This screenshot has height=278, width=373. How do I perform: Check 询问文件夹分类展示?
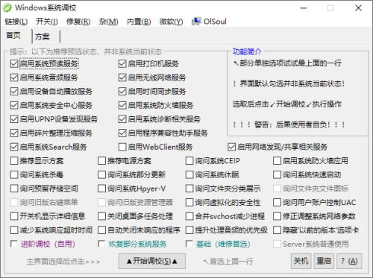189,189
